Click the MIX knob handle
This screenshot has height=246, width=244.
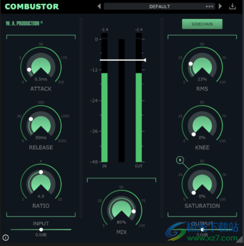coord(134,211)
